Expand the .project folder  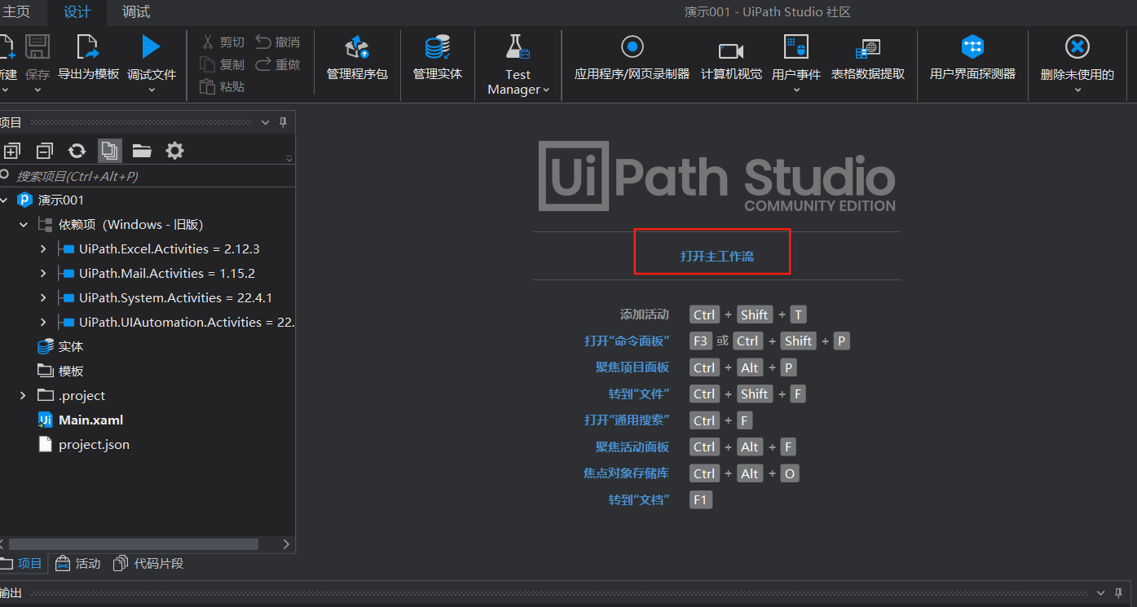[24, 396]
